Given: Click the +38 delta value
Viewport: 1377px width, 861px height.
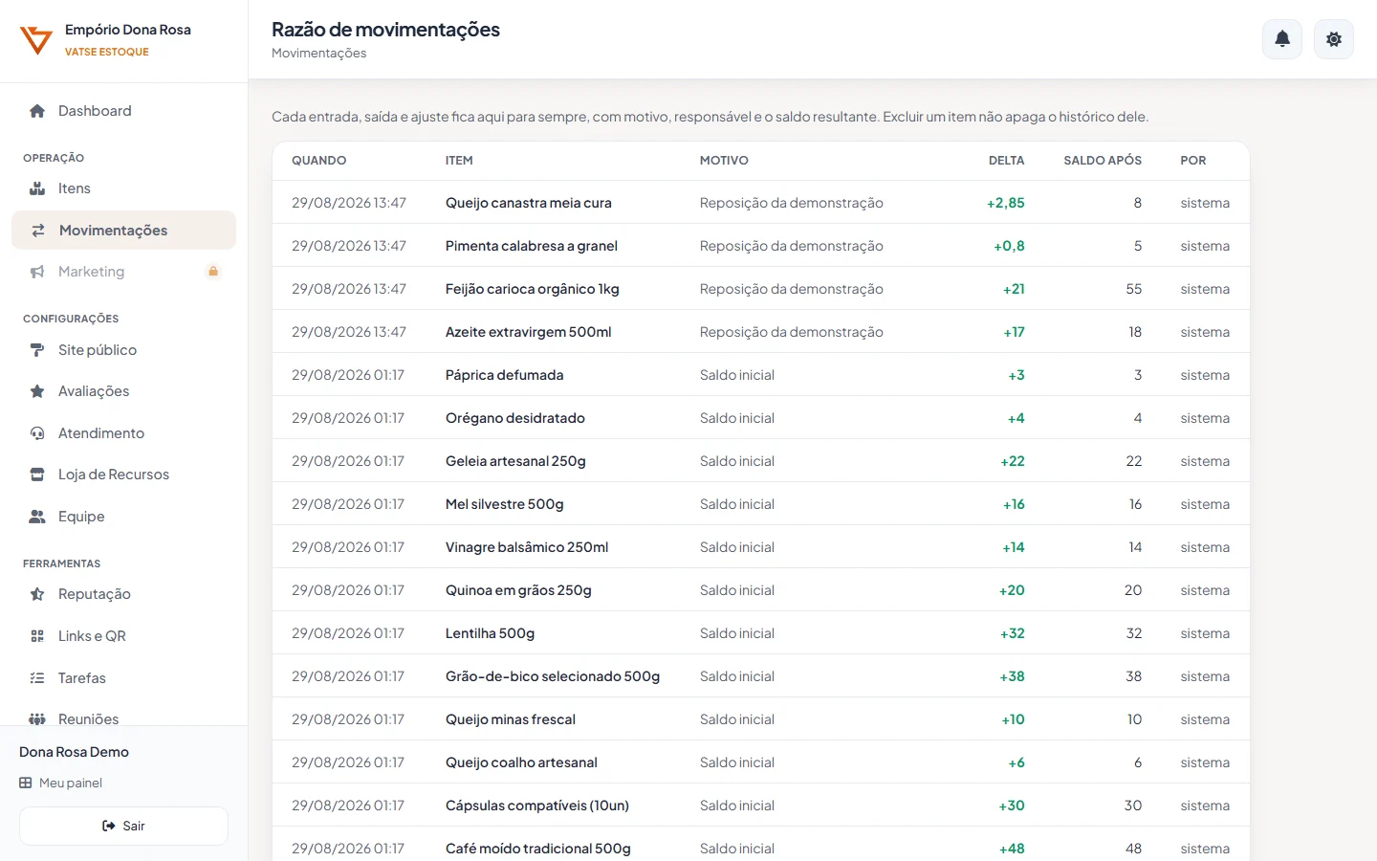Looking at the screenshot, I should (1013, 676).
